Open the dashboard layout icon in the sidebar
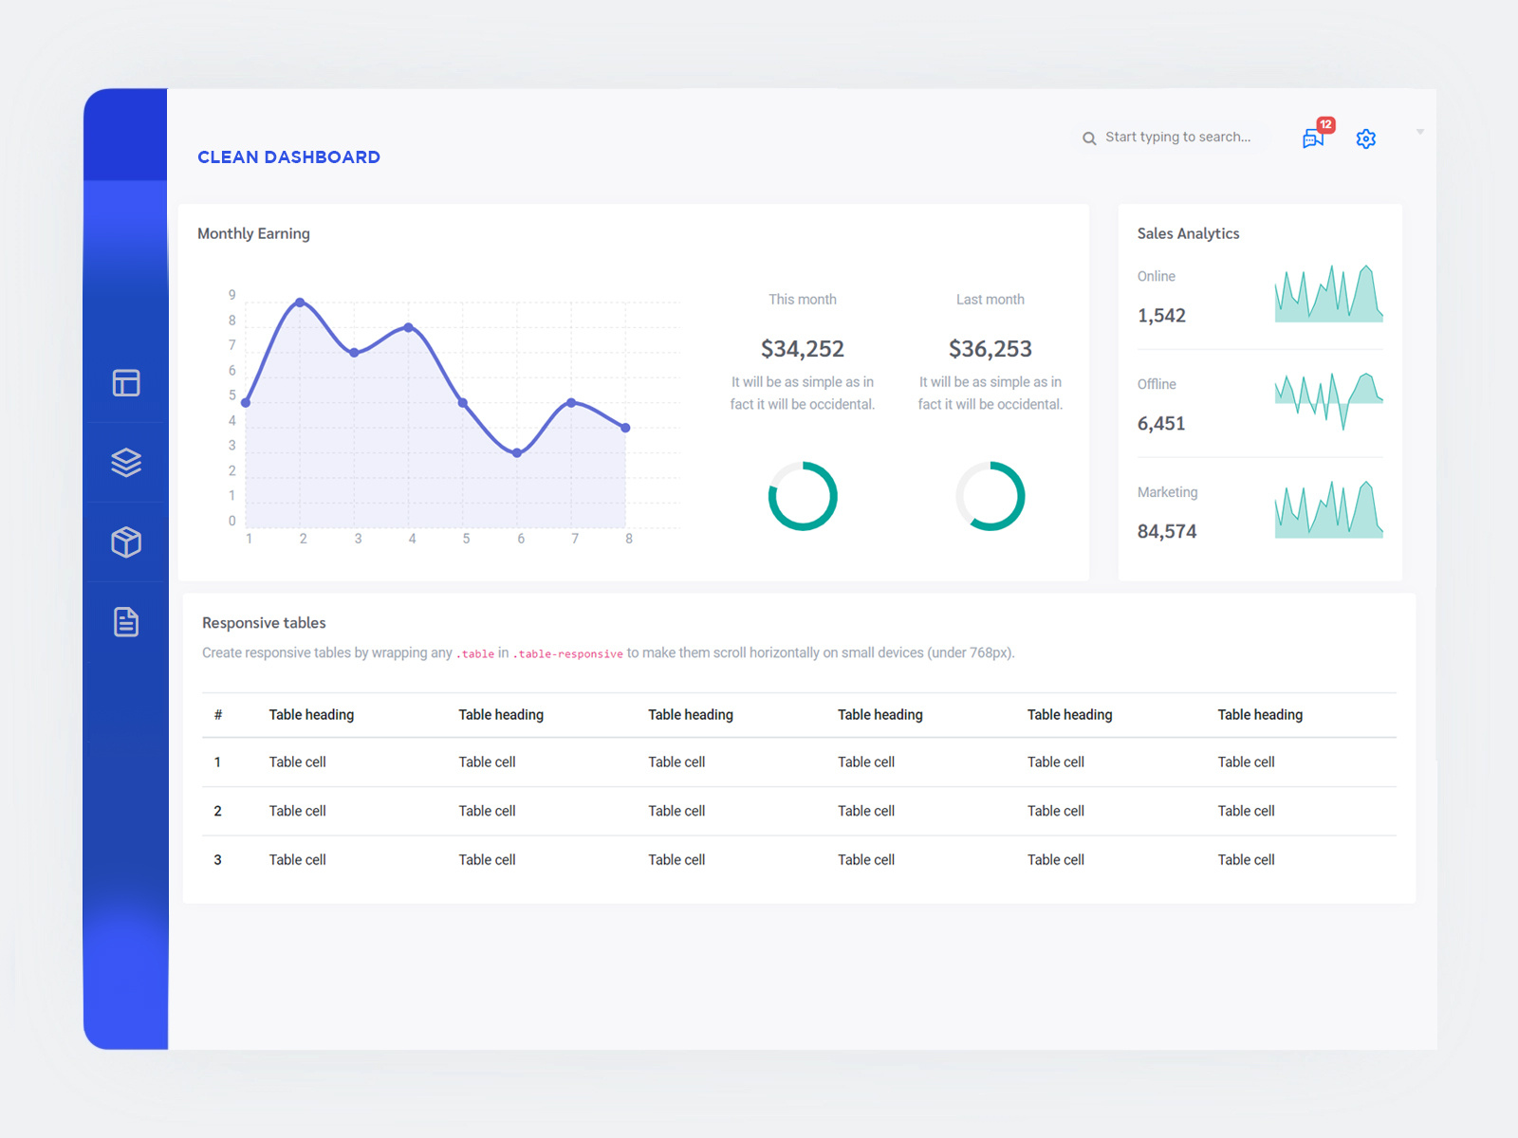 pyautogui.click(x=125, y=383)
